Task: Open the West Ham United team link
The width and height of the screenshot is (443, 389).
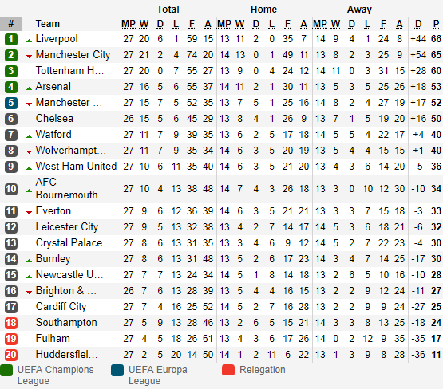Action: (x=76, y=166)
